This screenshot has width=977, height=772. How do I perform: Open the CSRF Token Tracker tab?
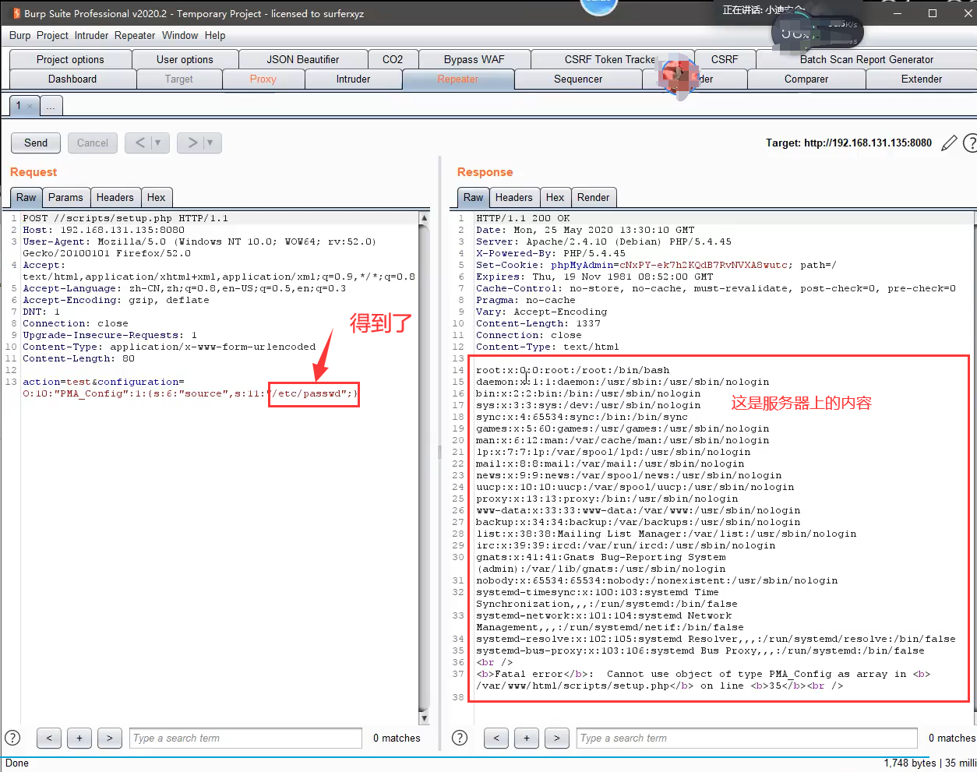tap(610, 59)
